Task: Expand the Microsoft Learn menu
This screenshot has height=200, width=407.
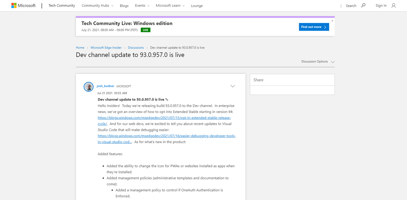Action: pos(170,6)
